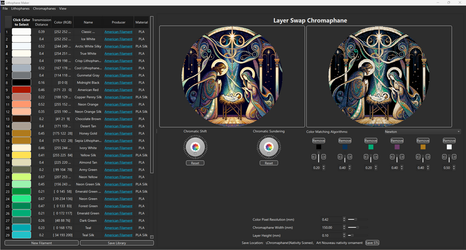Move purple layer right with its arrow button
This screenshot has width=466, height=250.
click(x=402, y=157)
